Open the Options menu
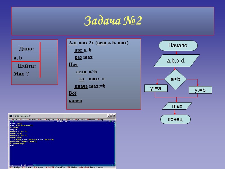Screen dimensions: 225x169 [x=80, y=119]
